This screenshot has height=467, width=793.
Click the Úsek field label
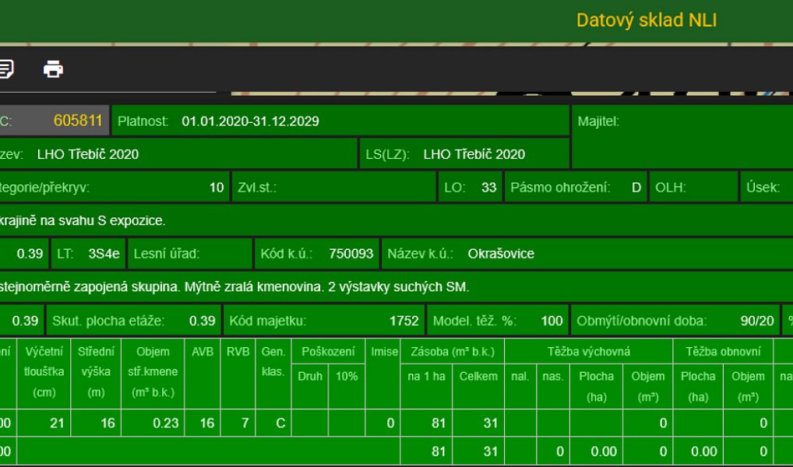[x=763, y=188]
